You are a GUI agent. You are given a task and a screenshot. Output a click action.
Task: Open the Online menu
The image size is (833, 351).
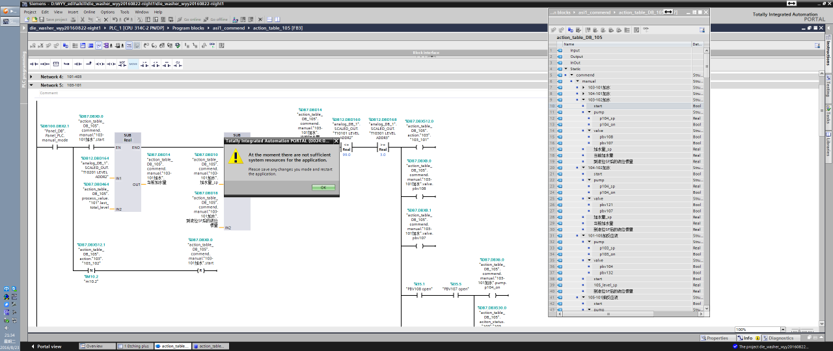pos(89,12)
